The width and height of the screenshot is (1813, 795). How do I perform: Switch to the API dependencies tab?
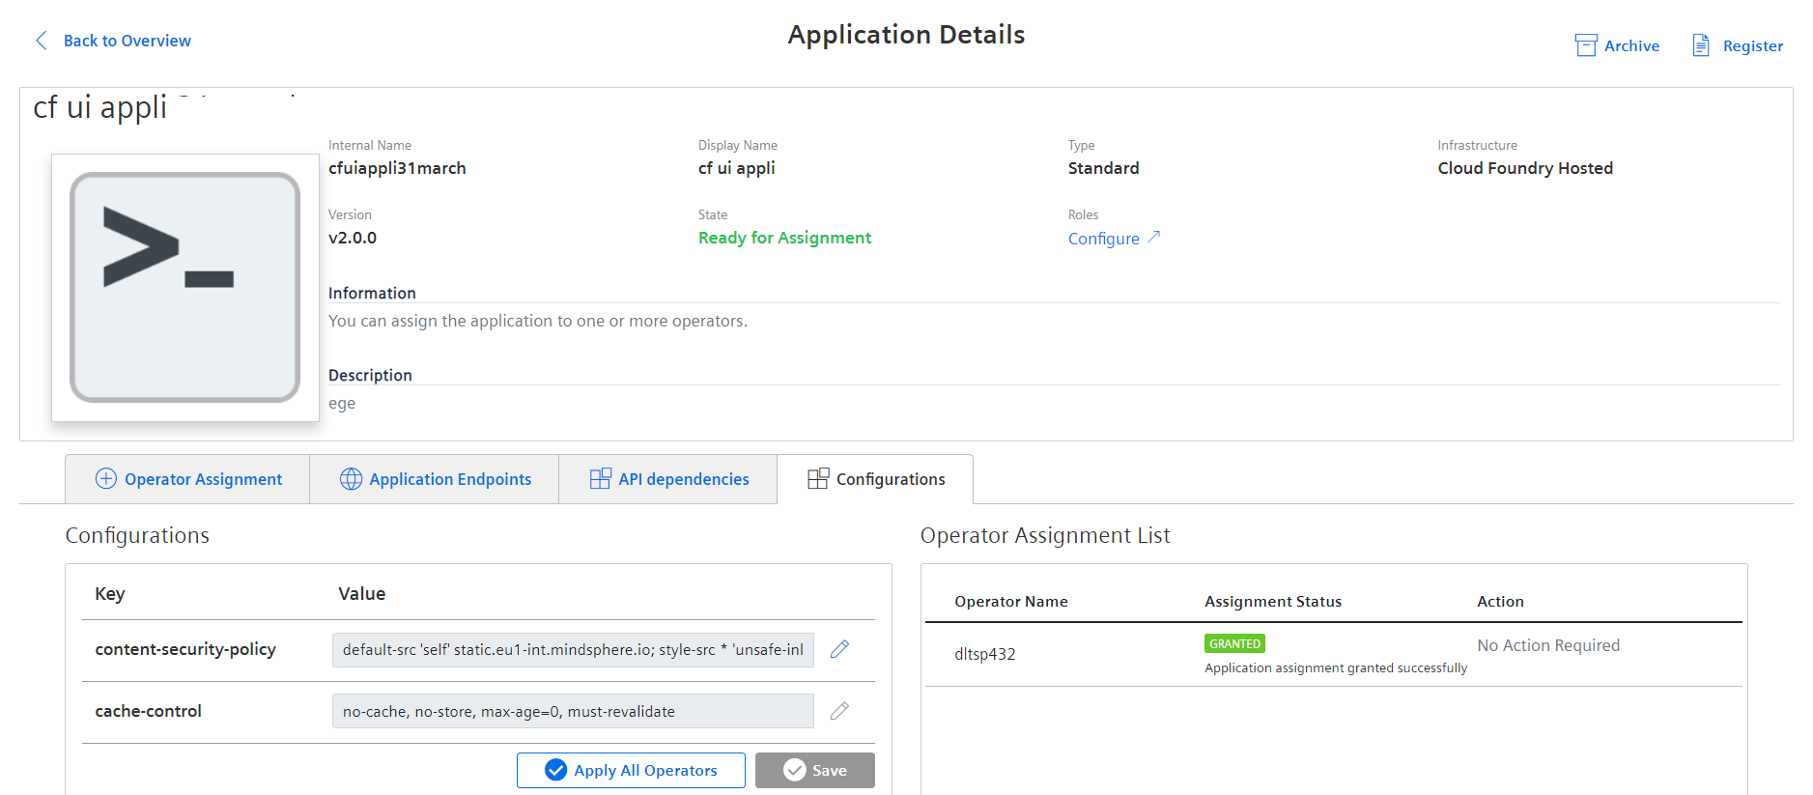(x=667, y=479)
